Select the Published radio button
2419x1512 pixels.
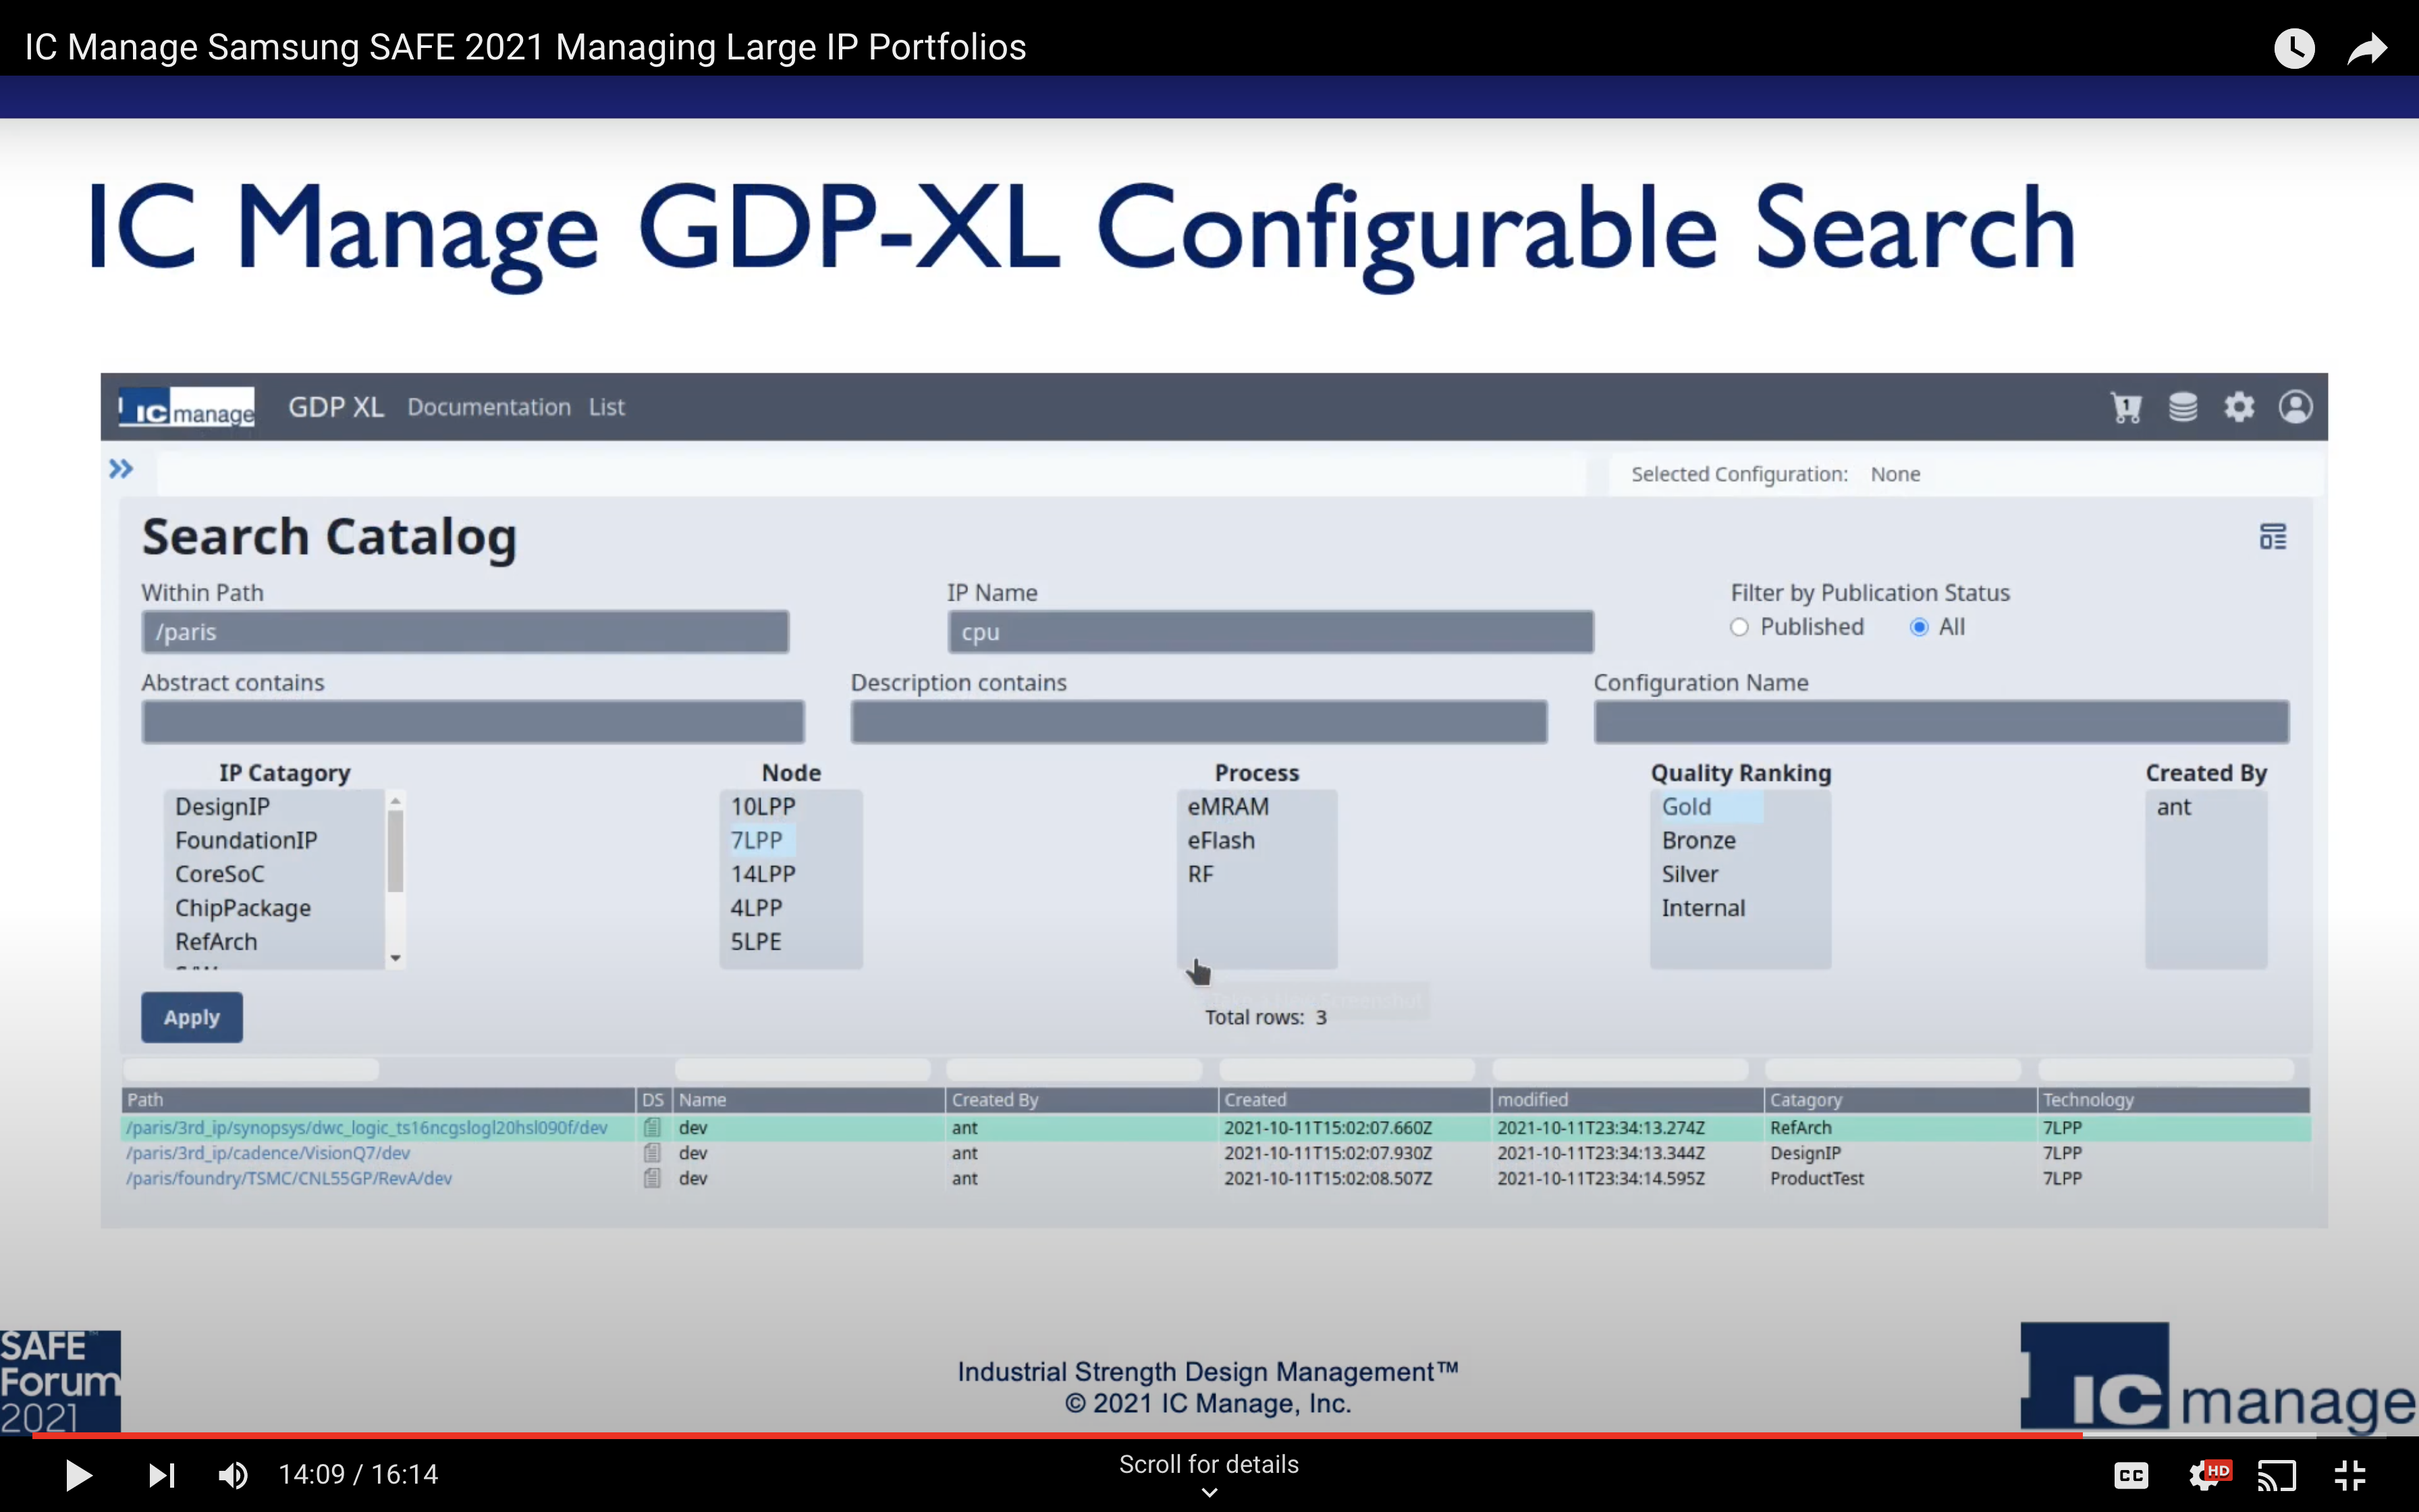[x=1739, y=627]
